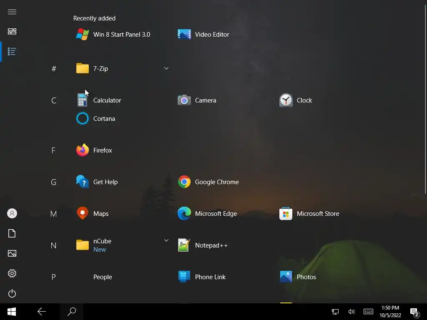The image size is (427, 320).
Task: Expand the hamburger menu at top-left
Action: coord(12,12)
